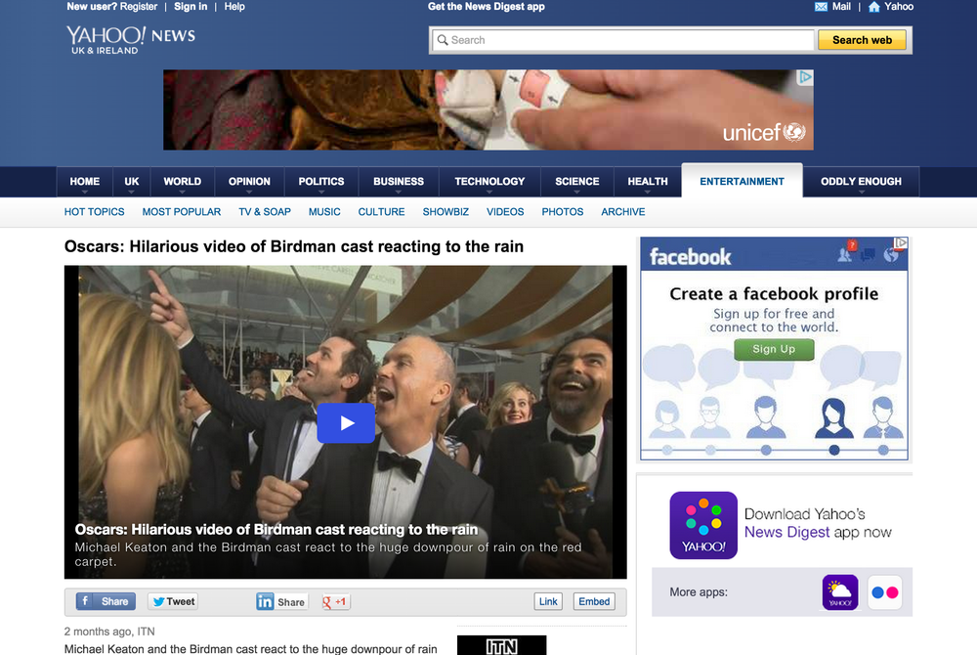Open the Flickr app icon
977x655 pixels.
885,592
